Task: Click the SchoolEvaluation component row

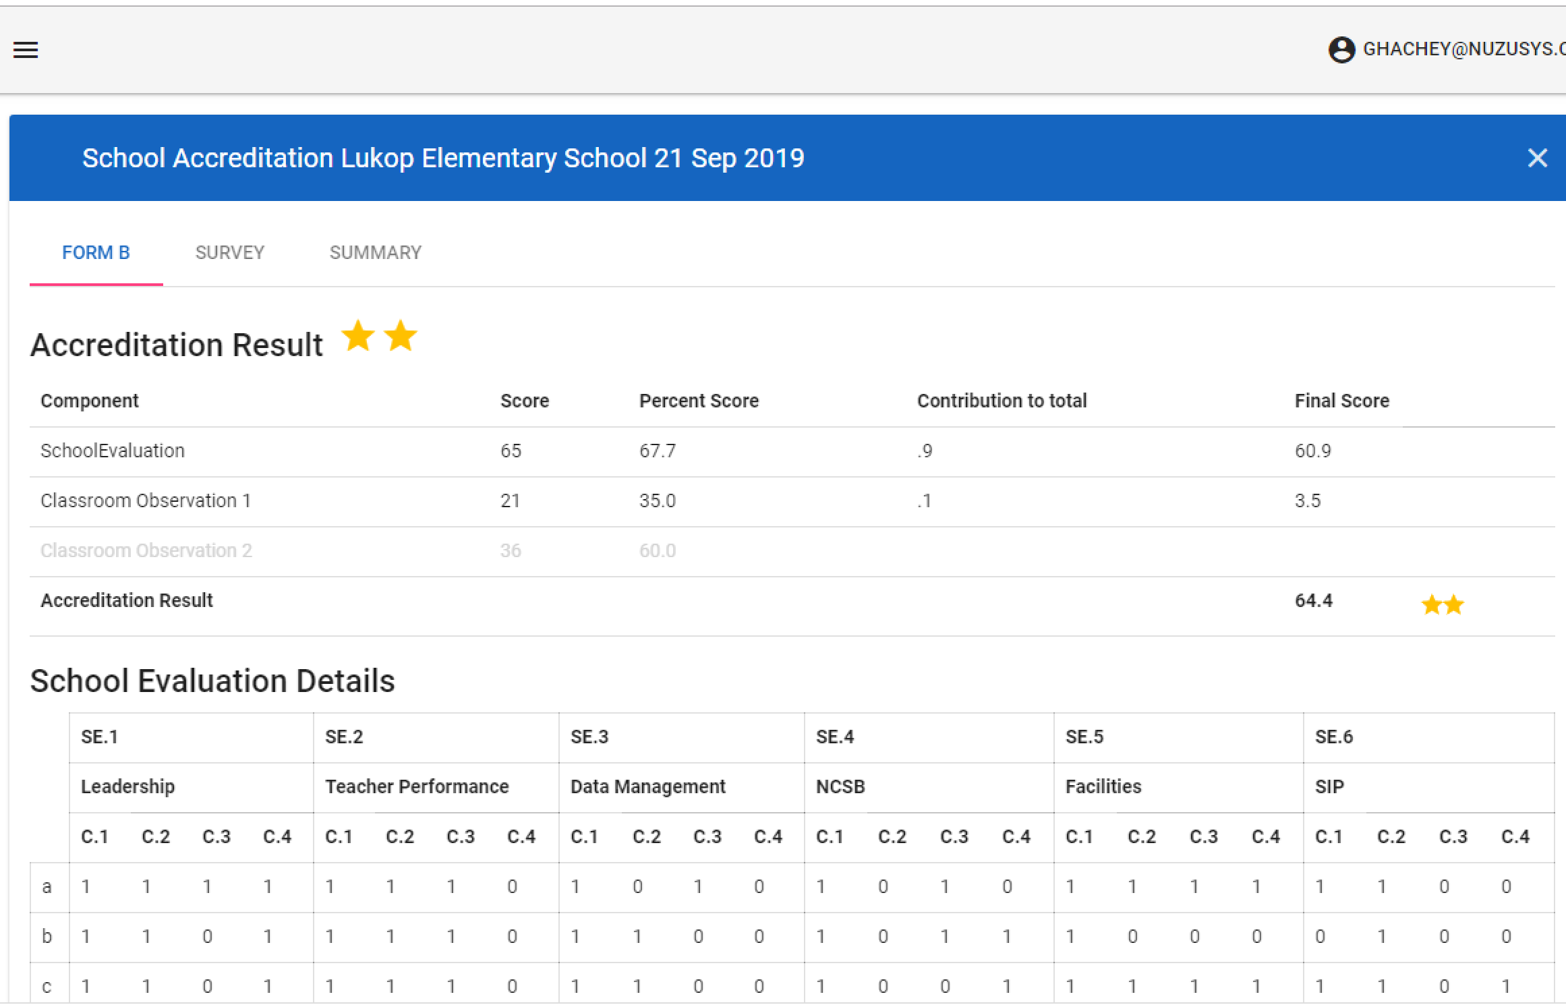Action: (x=113, y=451)
